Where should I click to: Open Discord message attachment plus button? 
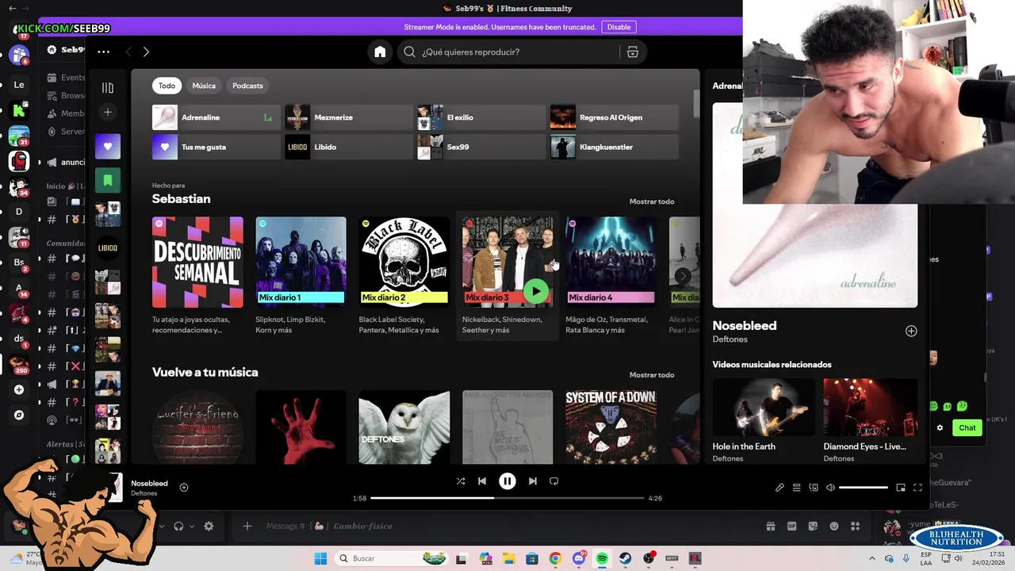247,526
